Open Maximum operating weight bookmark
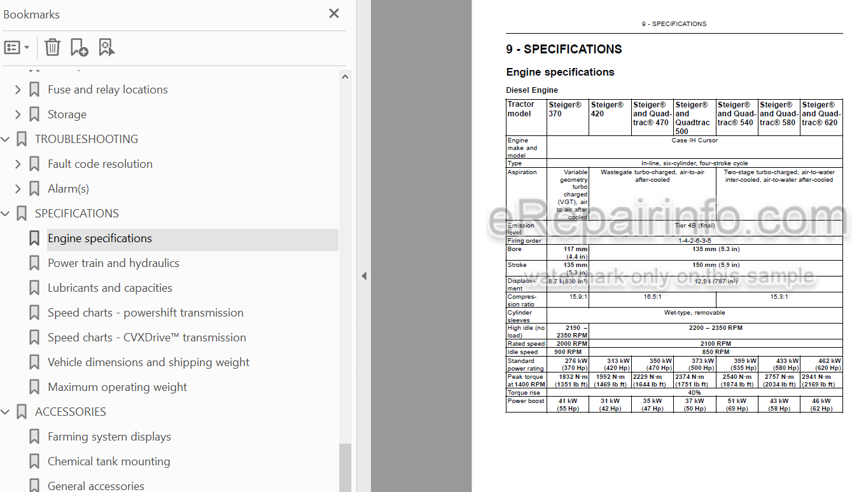Viewport: 852px width, 492px height. click(x=118, y=387)
